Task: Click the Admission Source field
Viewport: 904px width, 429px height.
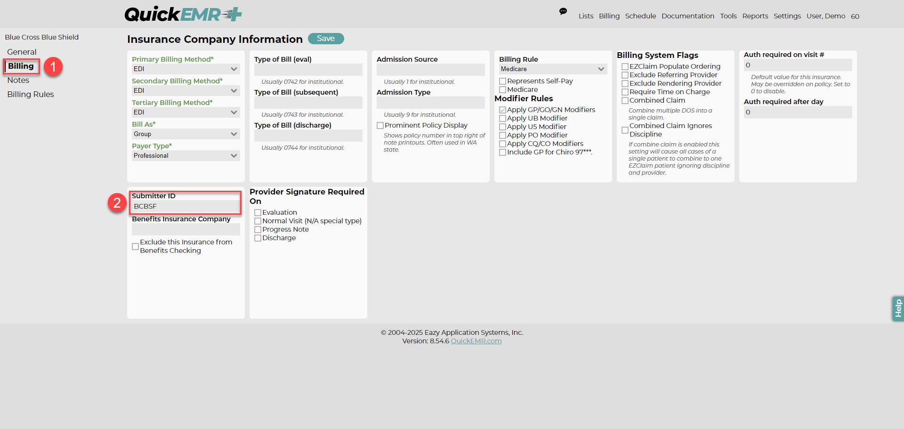Action: click(431, 70)
